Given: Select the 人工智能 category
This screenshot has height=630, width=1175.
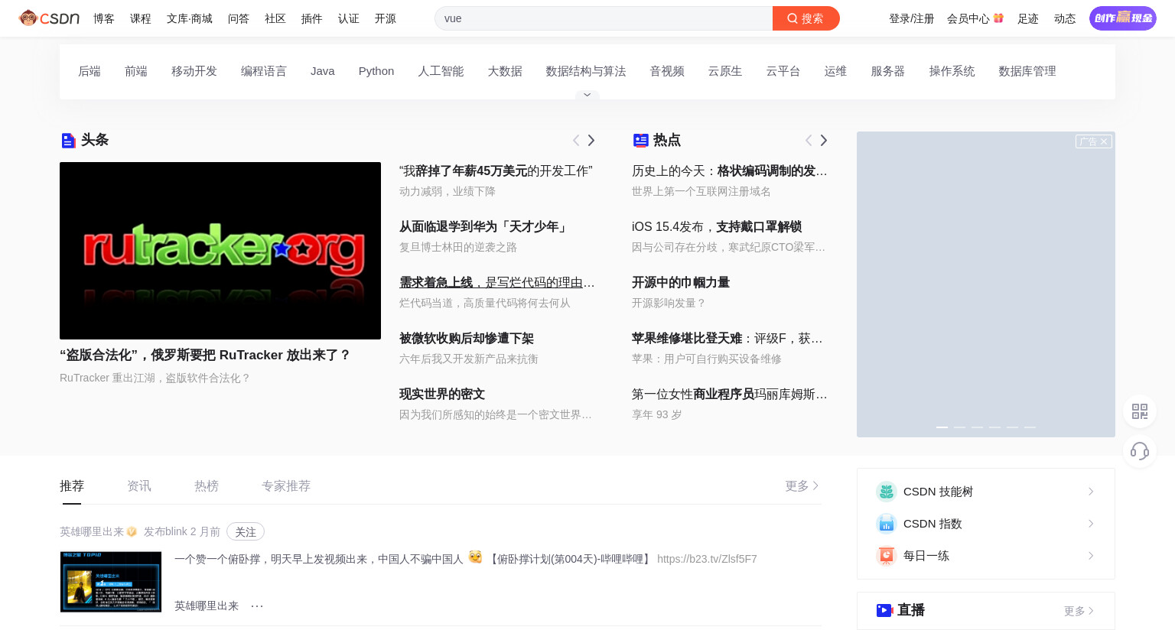Looking at the screenshot, I should [441, 71].
